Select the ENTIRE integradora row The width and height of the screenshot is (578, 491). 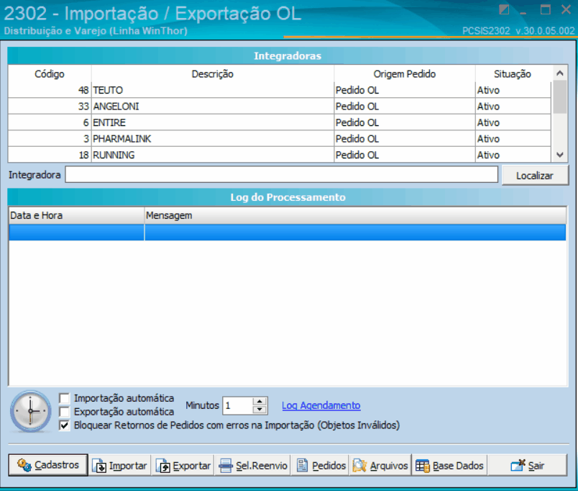coord(280,122)
